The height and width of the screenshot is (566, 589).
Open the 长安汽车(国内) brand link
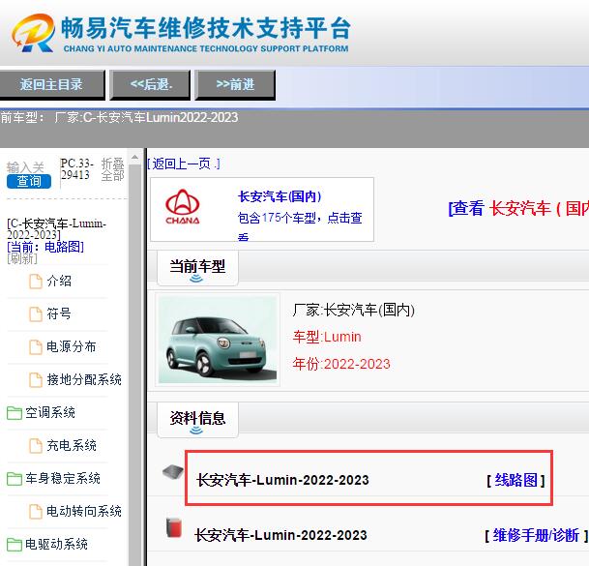click(x=280, y=196)
